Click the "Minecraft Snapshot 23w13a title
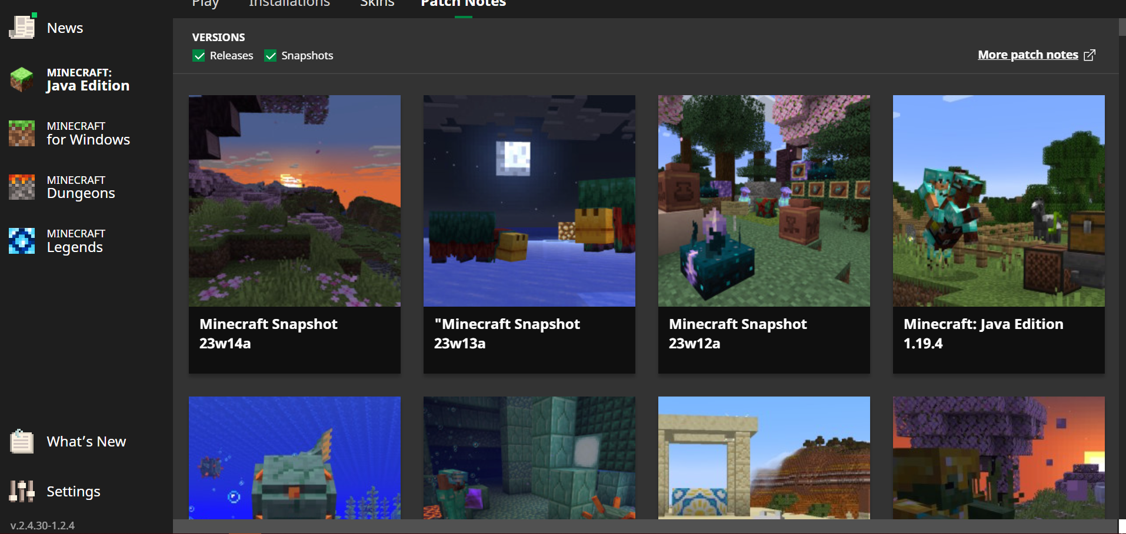 click(x=507, y=334)
